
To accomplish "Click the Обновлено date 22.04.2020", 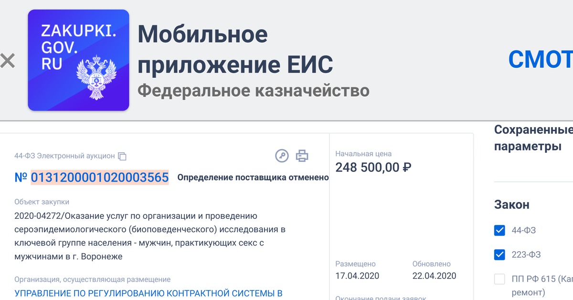I will 434,276.
